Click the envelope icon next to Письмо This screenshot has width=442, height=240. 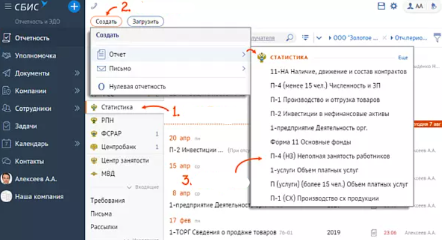[x=101, y=69]
